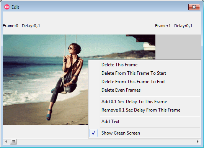
Task: Close the Edit window
Action: click(x=194, y=7)
